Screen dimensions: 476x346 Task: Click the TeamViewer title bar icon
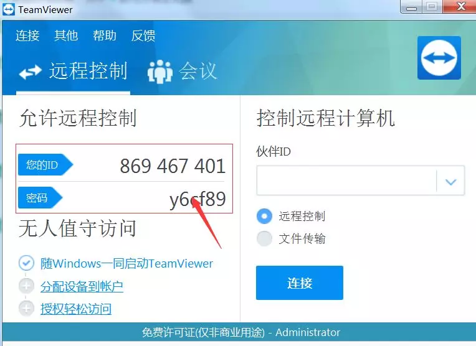pyautogui.click(x=8, y=9)
